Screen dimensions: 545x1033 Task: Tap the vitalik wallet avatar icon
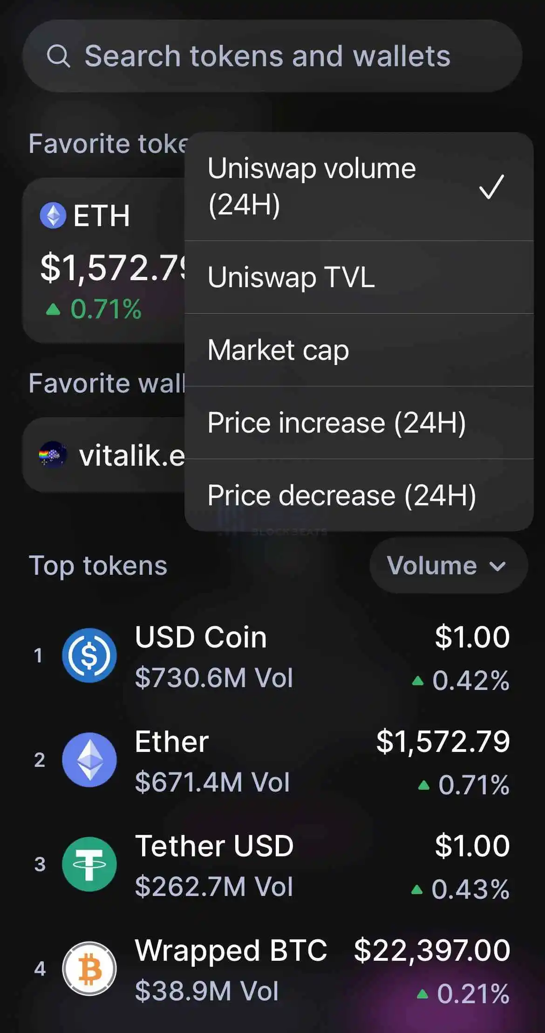click(53, 455)
